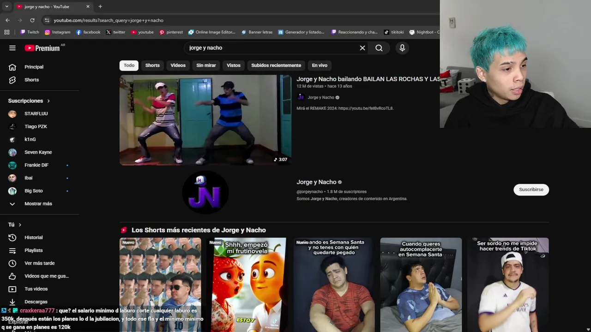Clear the search box with the X
This screenshot has width=591, height=332.
click(x=362, y=48)
